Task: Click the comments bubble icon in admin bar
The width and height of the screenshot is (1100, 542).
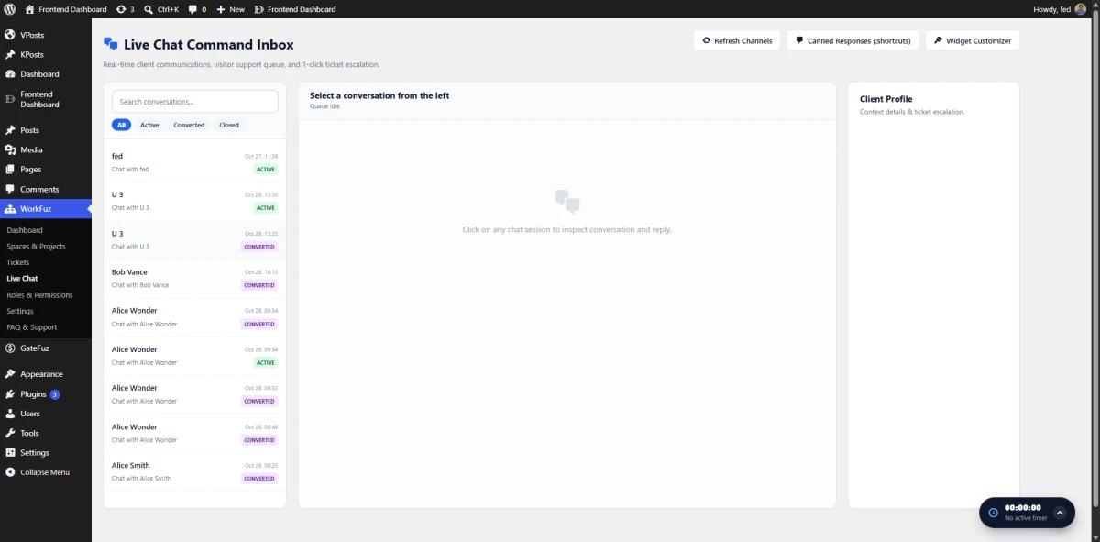Action: (x=192, y=9)
